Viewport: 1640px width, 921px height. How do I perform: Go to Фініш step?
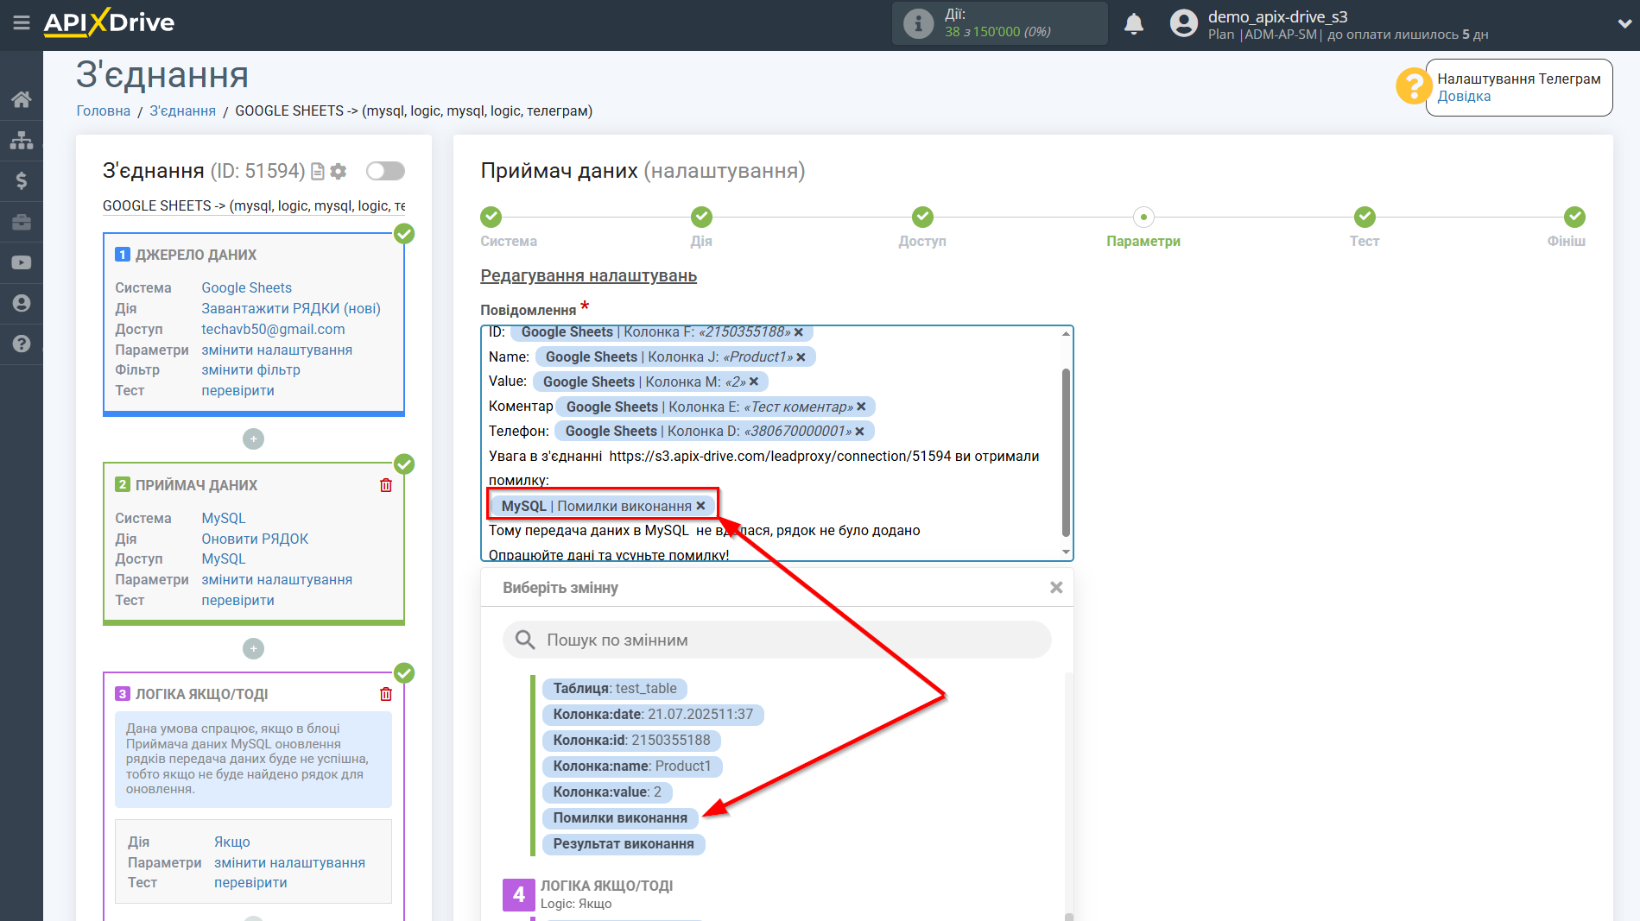[1574, 218]
